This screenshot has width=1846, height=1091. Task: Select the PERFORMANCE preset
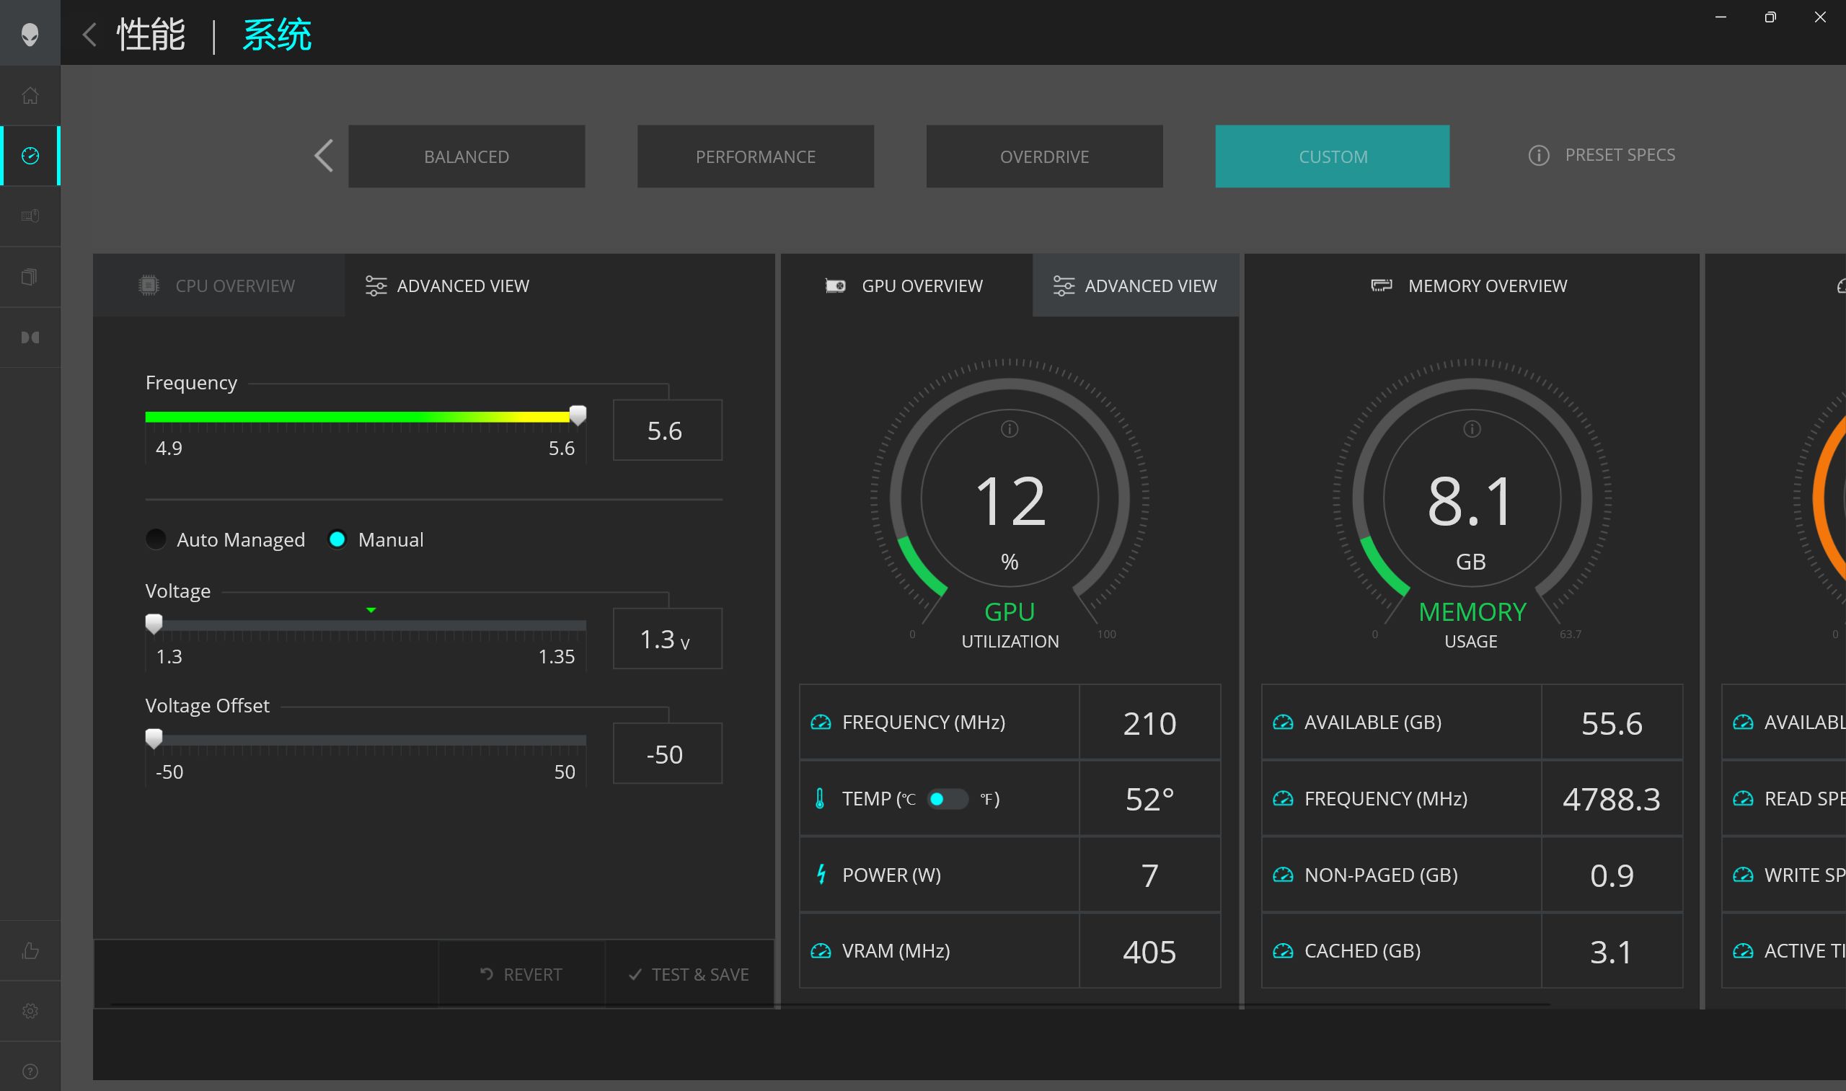(x=755, y=156)
